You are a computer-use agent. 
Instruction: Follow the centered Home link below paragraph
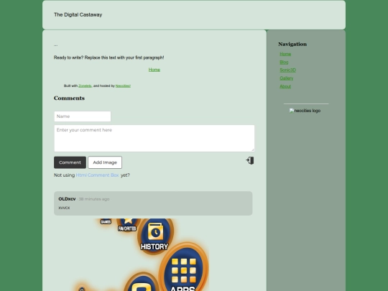pos(154,70)
